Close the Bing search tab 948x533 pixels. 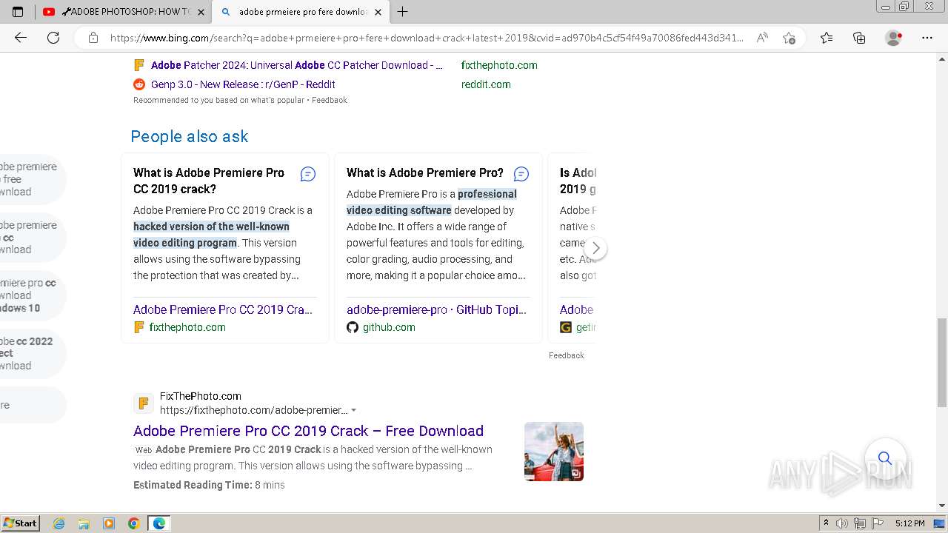378,12
